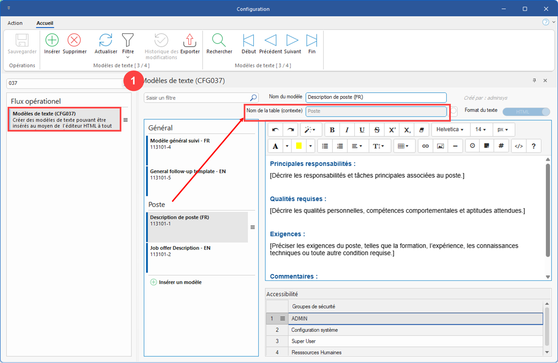Image resolution: width=558 pixels, height=363 pixels.
Task: Click the Insérer un modèle link
Action: [x=180, y=282]
